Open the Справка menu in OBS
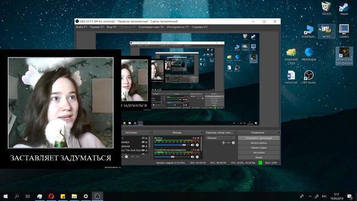 point(200,27)
